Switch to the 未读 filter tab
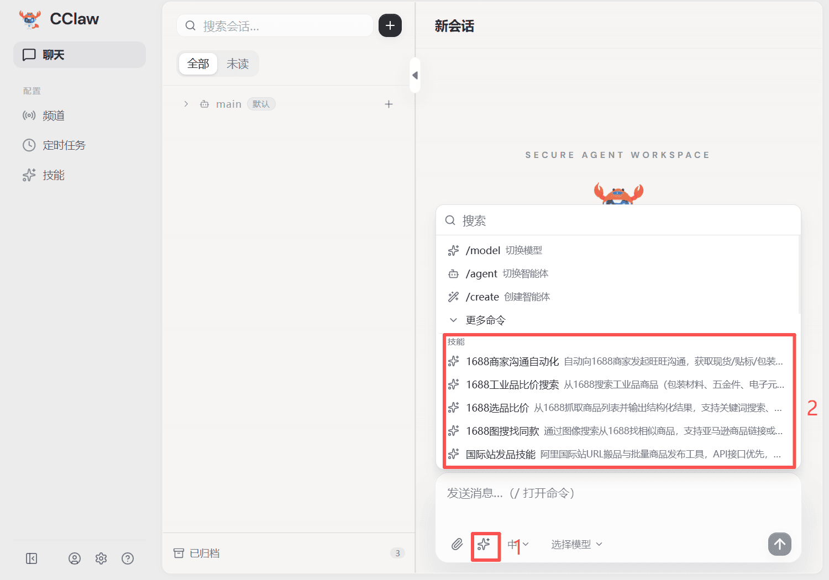Viewport: 829px width, 580px height. point(238,64)
